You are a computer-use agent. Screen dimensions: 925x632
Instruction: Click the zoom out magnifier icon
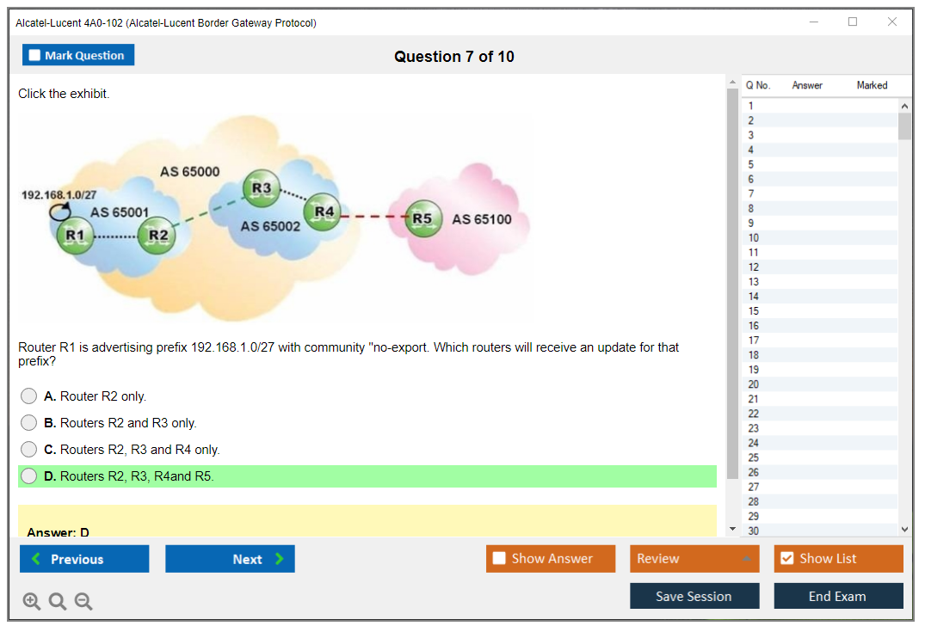pyautogui.click(x=83, y=601)
